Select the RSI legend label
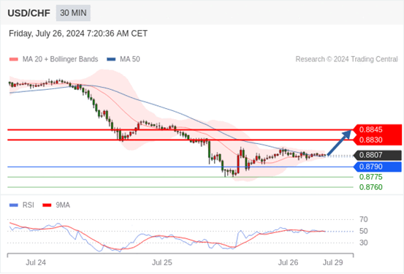The image size is (404, 274). click(x=28, y=205)
